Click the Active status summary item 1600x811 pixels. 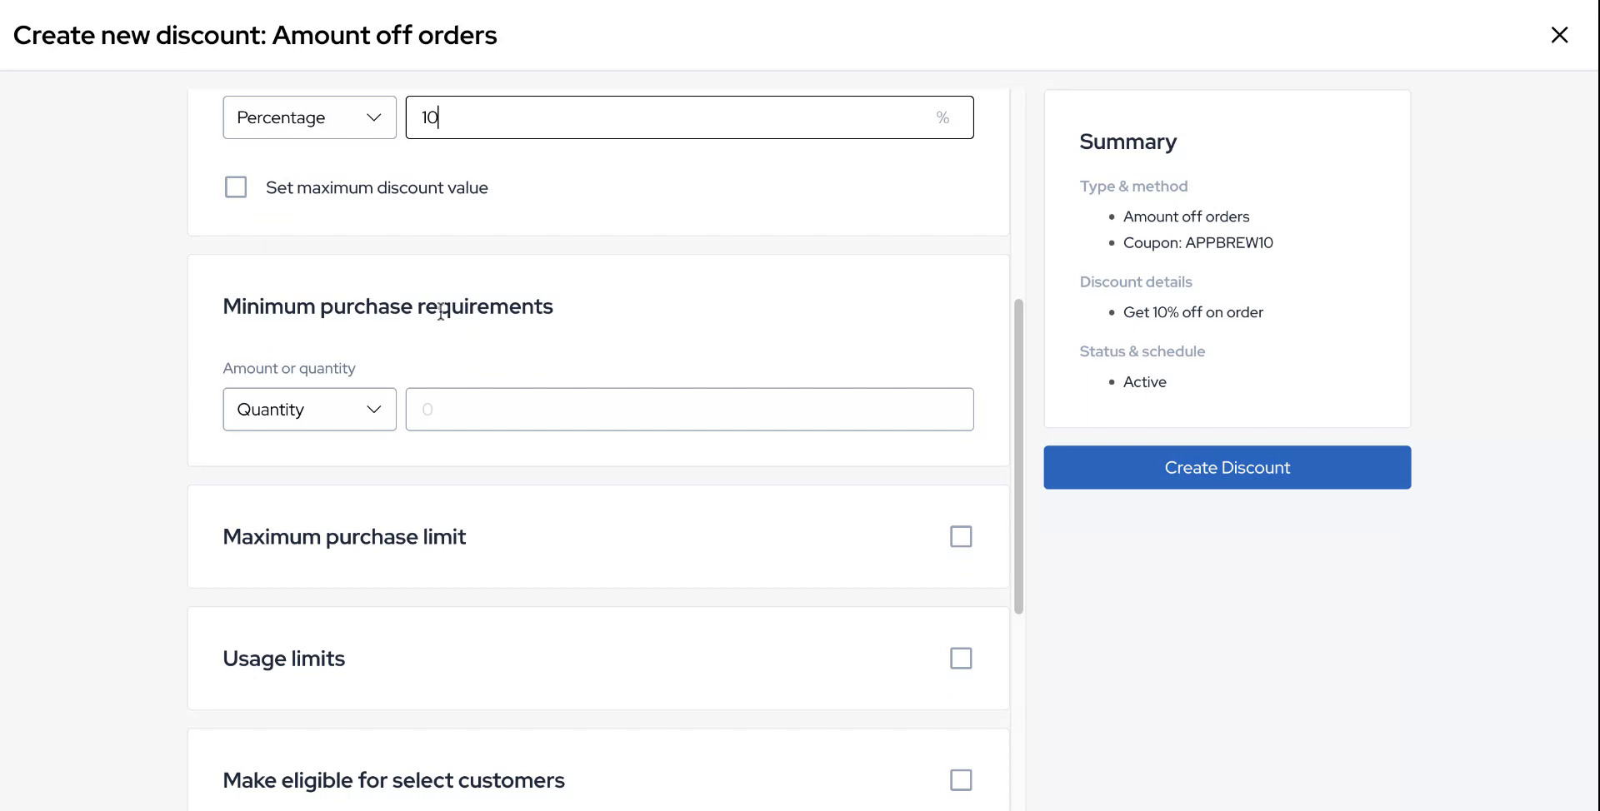pos(1144,382)
